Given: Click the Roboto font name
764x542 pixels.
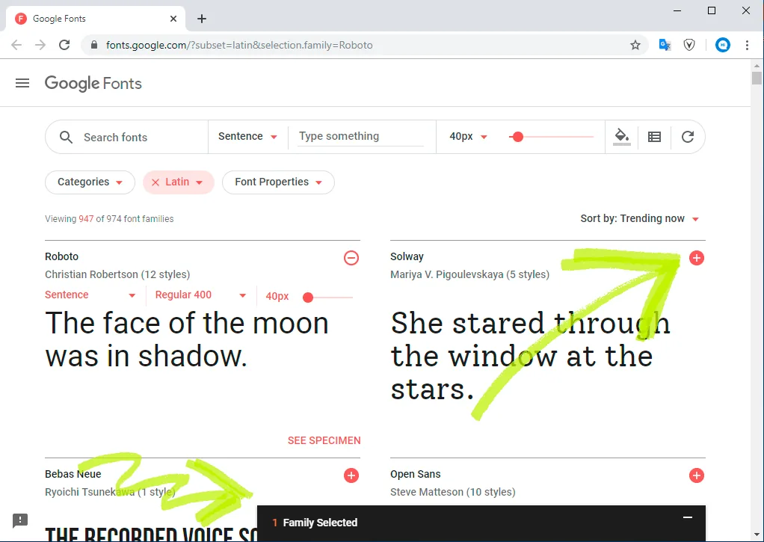Looking at the screenshot, I should pyautogui.click(x=61, y=256).
